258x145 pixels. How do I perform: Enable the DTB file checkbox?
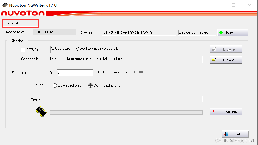[23, 50]
